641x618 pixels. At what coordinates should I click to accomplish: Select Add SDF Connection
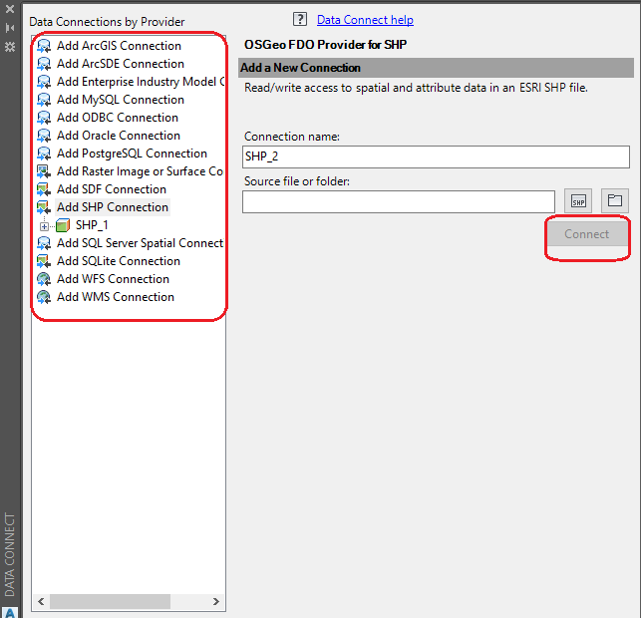112,189
